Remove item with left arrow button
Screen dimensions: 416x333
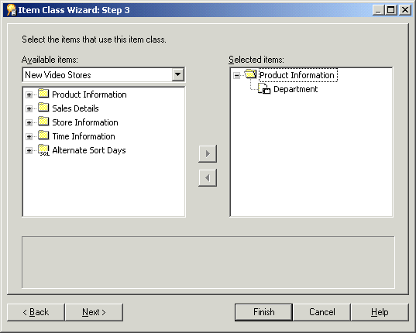[x=208, y=177]
